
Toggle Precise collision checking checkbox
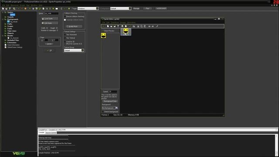click(65, 17)
